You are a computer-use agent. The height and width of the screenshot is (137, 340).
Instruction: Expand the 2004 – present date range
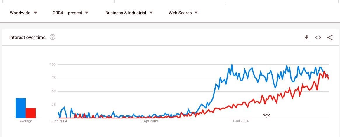point(71,13)
